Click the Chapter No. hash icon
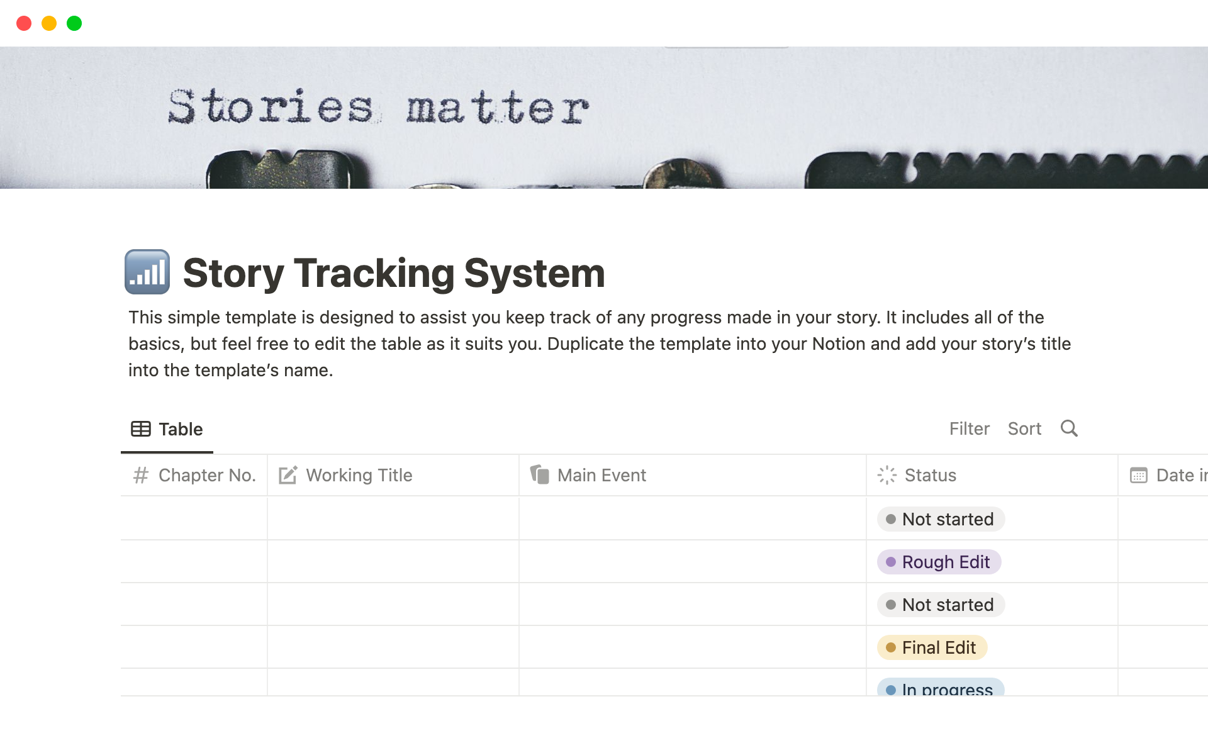This screenshot has height=755, width=1208. (x=141, y=475)
